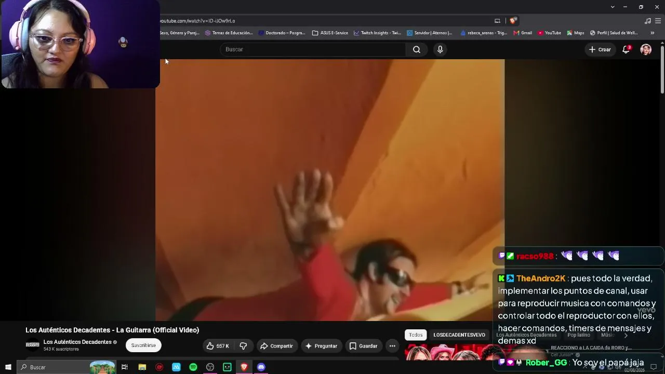
Task: Open more actions menu under the video
Action: coord(392,346)
